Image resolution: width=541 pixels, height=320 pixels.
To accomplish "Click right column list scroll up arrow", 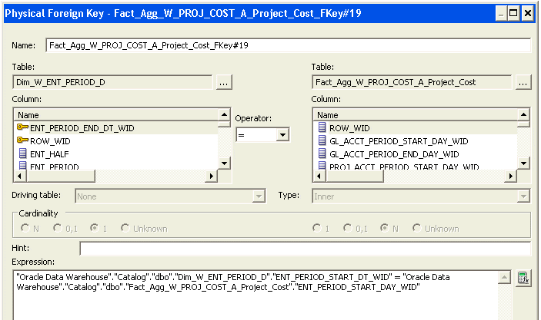I will [x=523, y=114].
